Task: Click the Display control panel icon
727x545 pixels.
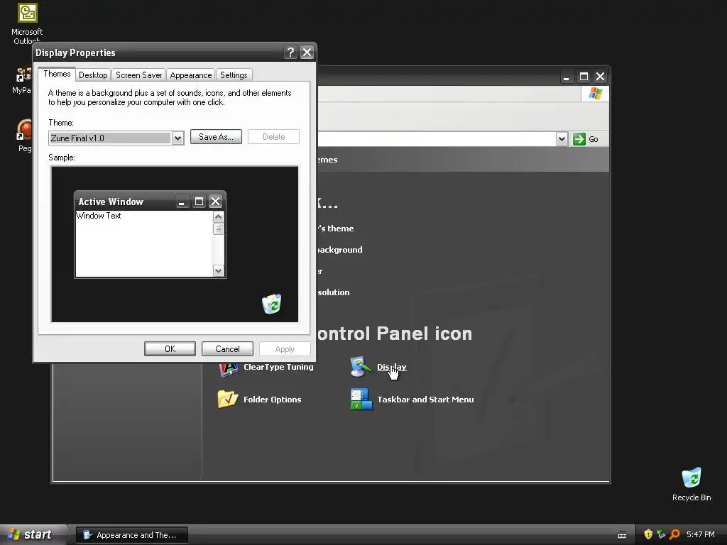Action: coord(361,367)
